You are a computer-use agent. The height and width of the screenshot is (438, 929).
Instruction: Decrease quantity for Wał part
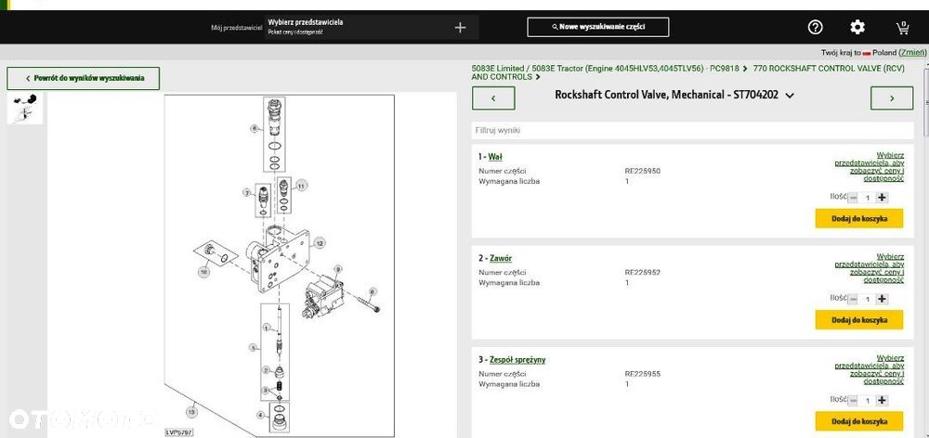point(853,198)
